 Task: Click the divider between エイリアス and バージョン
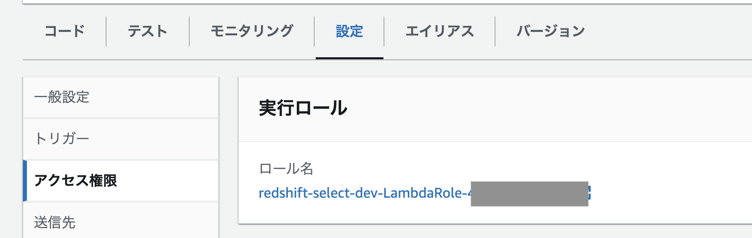point(495,31)
